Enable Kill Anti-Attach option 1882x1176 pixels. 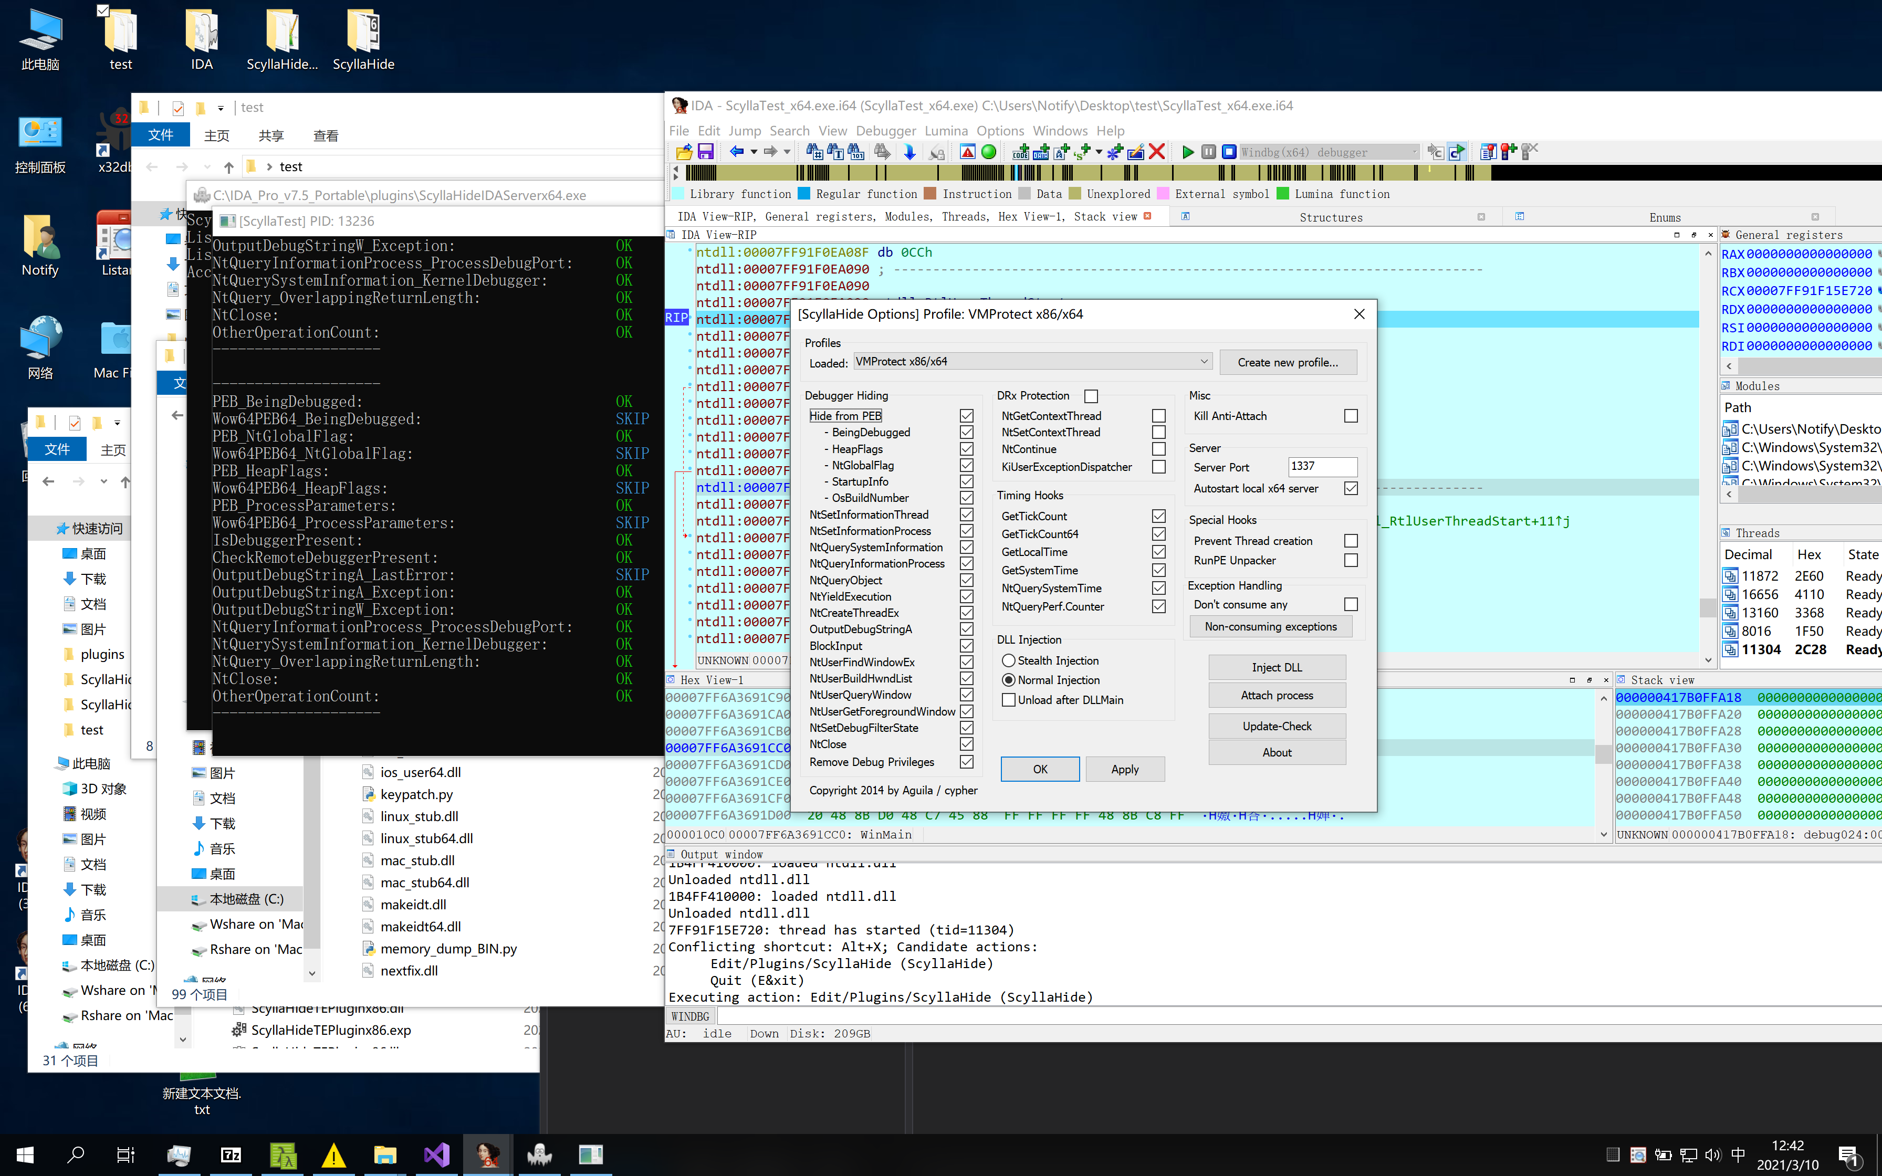(x=1351, y=416)
